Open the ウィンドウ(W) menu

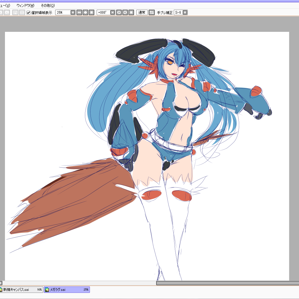pyautogui.click(x=25, y=6)
